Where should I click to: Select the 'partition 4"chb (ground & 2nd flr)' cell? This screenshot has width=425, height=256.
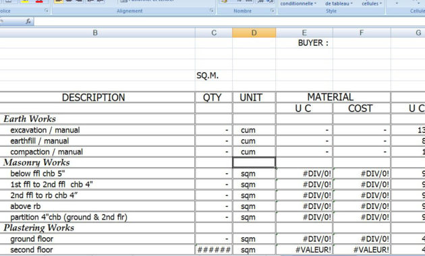pyautogui.click(x=97, y=217)
